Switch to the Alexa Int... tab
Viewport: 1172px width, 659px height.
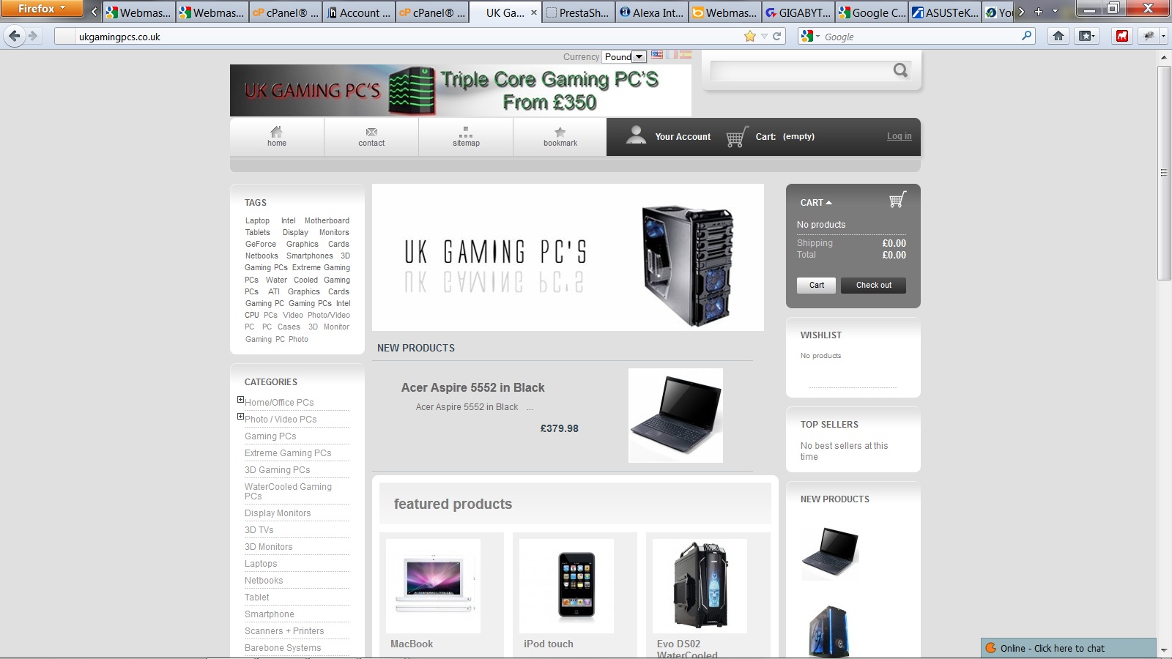(651, 12)
